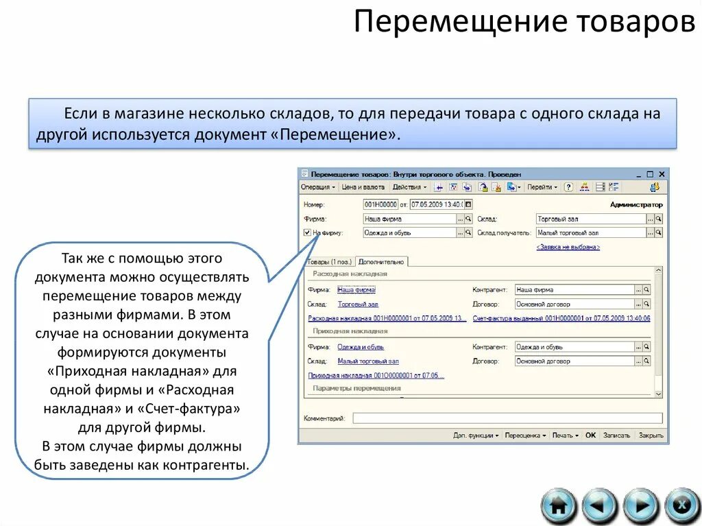Go to the slide home button
702x526 pixels.
pos(558,506)
